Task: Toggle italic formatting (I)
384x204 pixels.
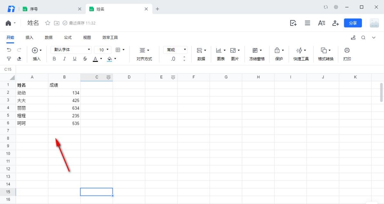Action: pos(64,59)
